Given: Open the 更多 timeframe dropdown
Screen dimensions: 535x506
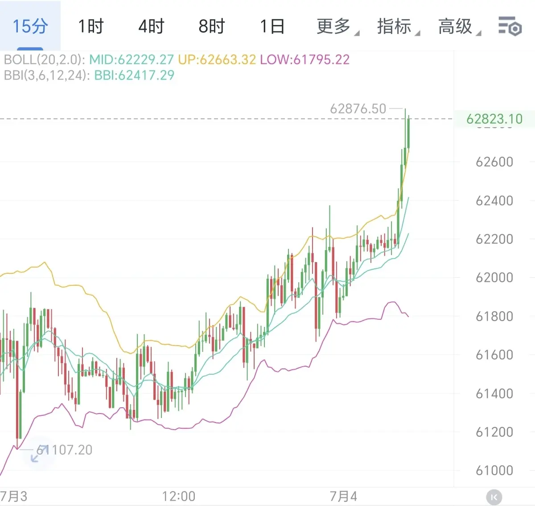Looking at the screenshot, I should click(x=337, y=26).
